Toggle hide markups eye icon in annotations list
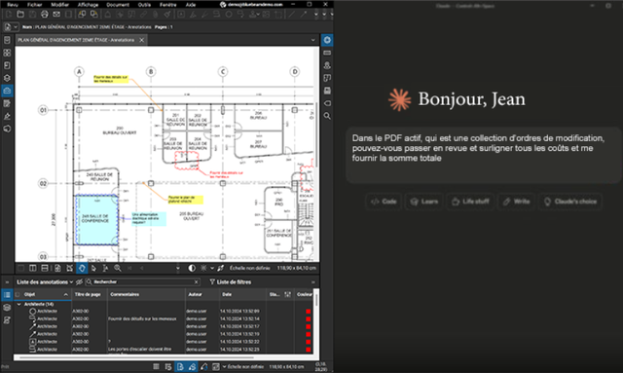Viewport: 623px width, 373px height. pos(79,281)
